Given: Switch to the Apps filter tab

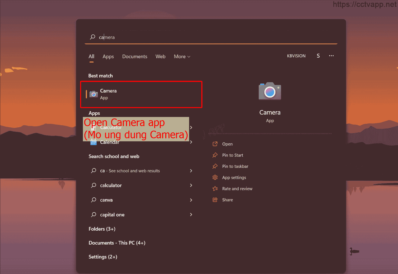Looking at the screenshot, I should pyautogui.click(x=108, y=57).
